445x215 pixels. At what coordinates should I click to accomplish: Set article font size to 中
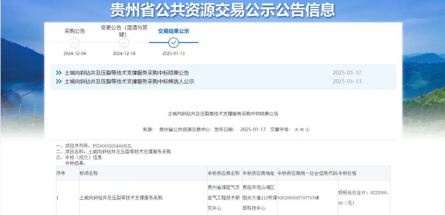[x=302, y=130]
